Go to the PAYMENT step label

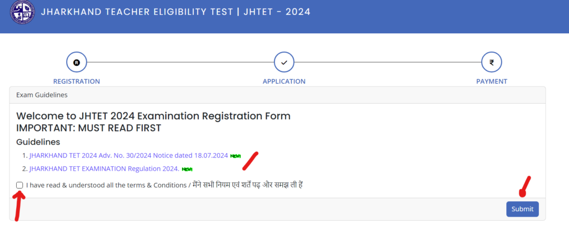point(492,81)
